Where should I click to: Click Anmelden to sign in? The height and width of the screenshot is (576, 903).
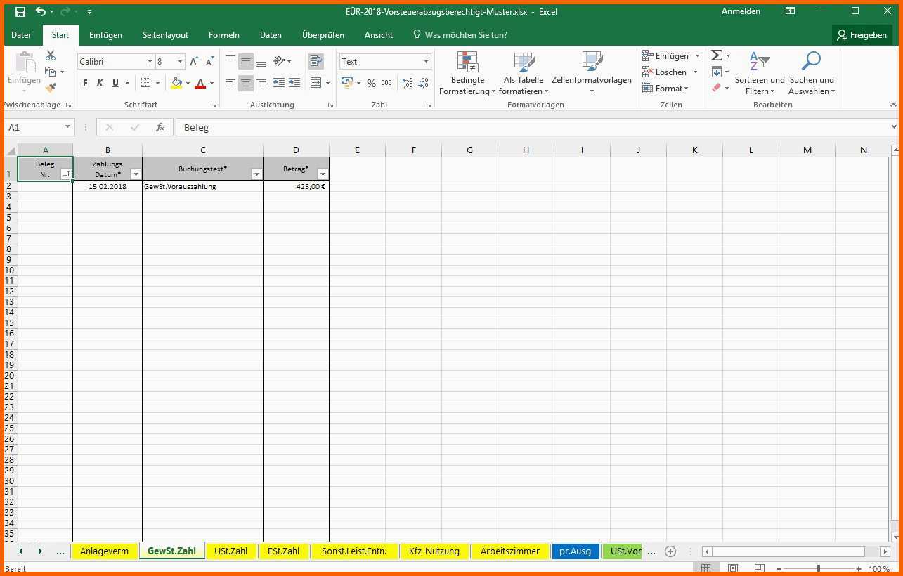click(x=741, y=11)
